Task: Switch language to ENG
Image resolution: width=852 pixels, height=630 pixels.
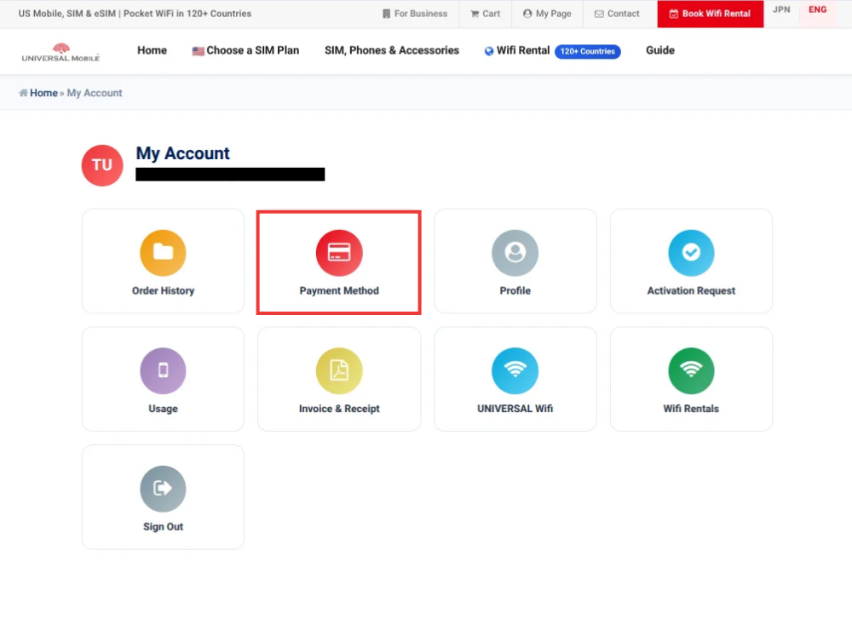Action: coord(817,9)
